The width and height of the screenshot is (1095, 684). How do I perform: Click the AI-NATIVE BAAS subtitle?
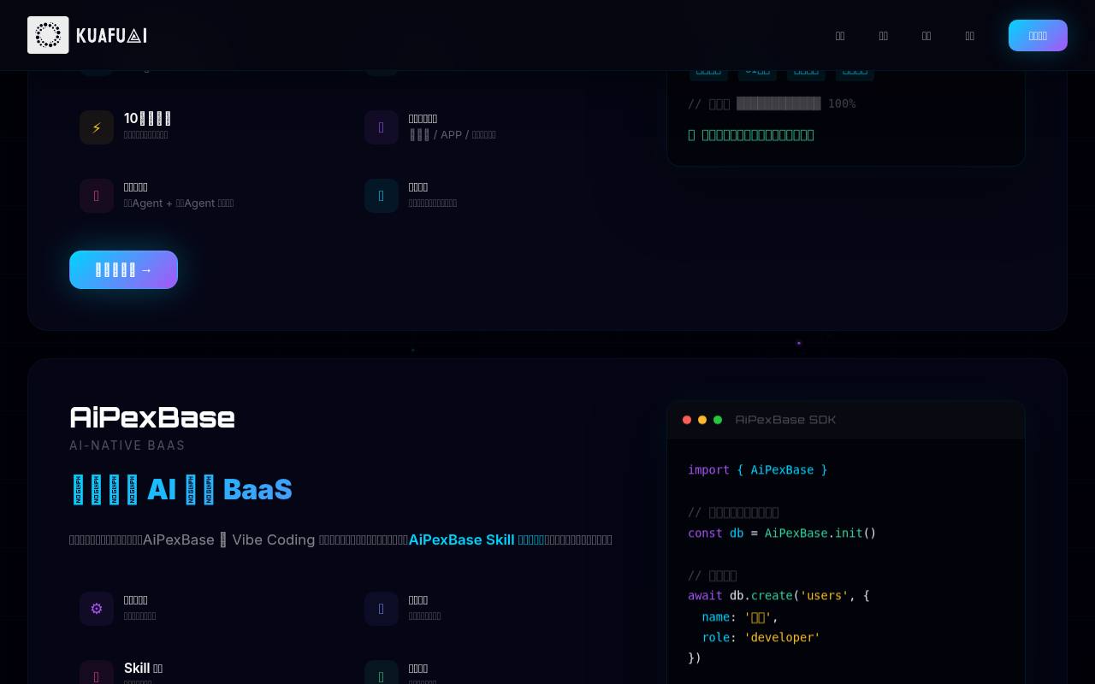coord(127,445)
